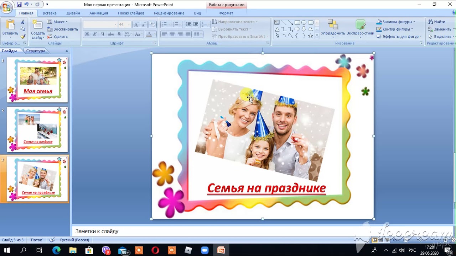456x256 pixels.
Task: Toggle underline formatting (Ч)
Action: click(103, 34)
